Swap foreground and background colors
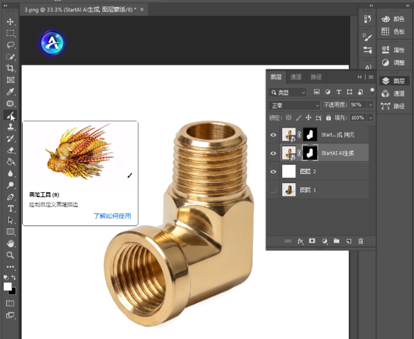Screen dimensions: 414x339 [13, 277]
